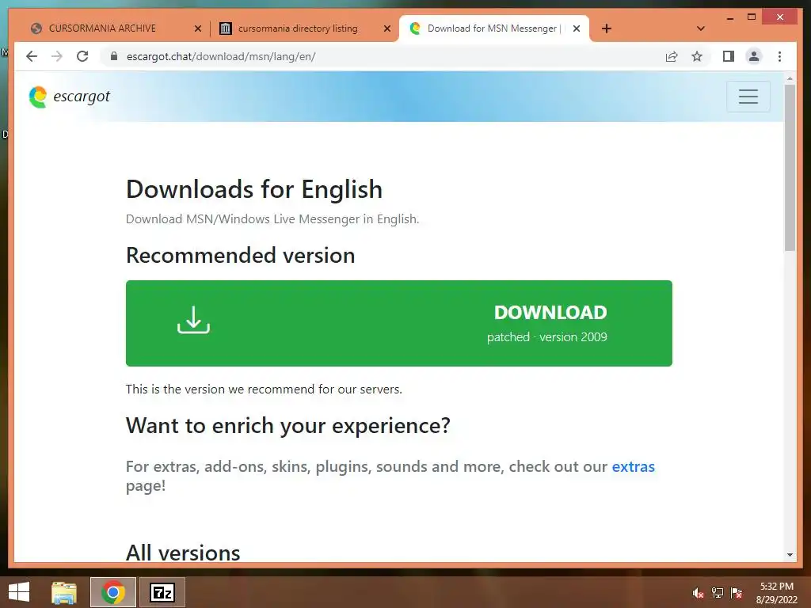
Task: Click the escargot logo
Action: tap(70, 97)
